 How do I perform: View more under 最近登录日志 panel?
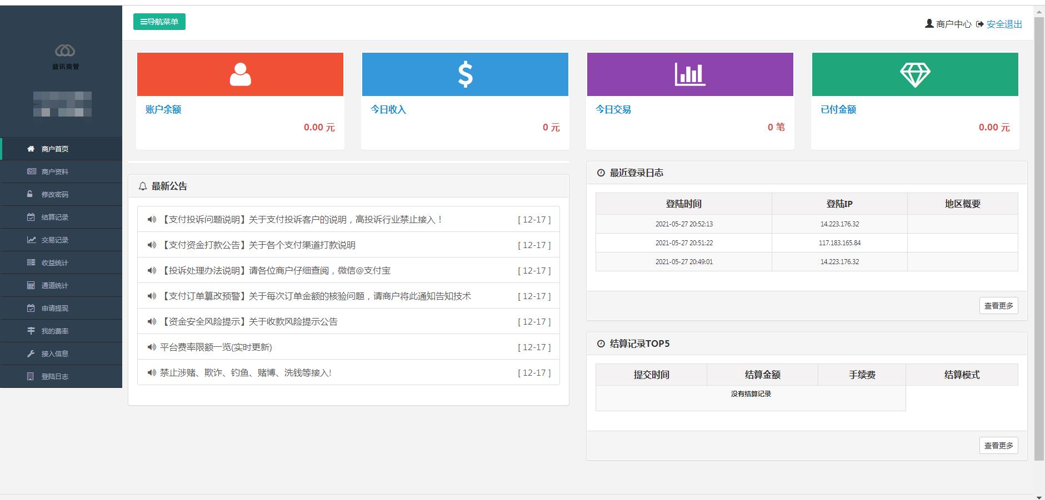tap(998, 306)
